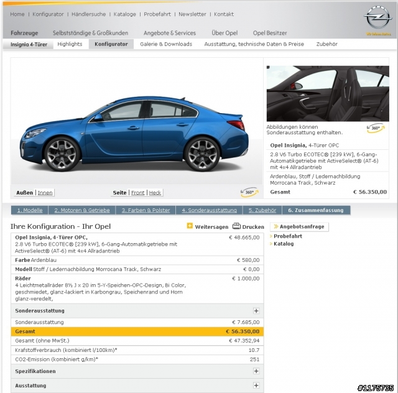
Task: Click the highlighted Gesamt € 56.350,00 row
Action: pyautogui.click(x=137, y=331)
